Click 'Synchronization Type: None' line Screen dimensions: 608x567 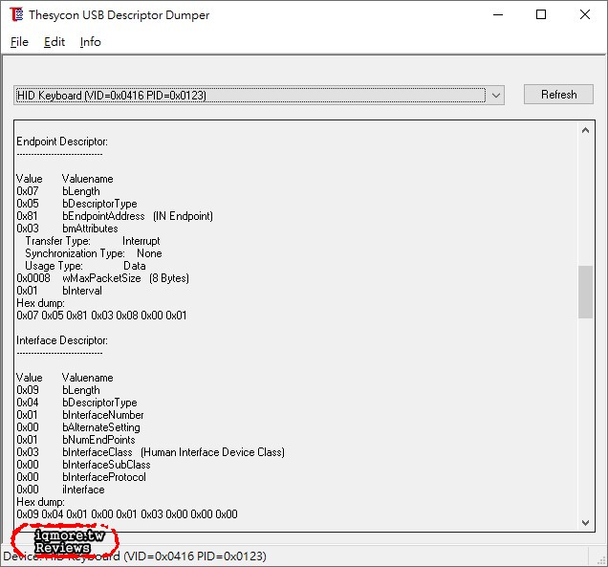click(94, 253)
